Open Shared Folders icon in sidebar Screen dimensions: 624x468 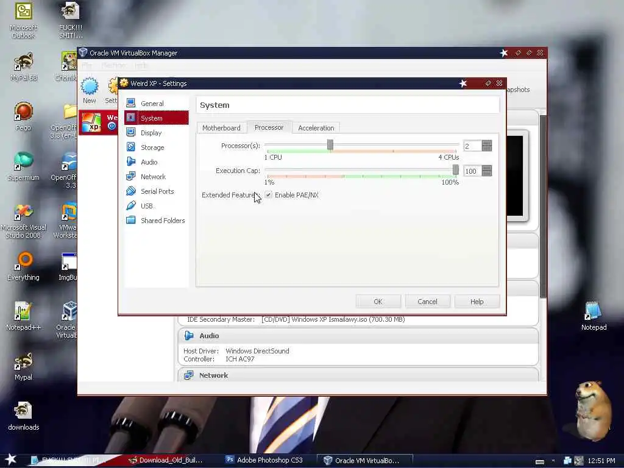point(130,220)
